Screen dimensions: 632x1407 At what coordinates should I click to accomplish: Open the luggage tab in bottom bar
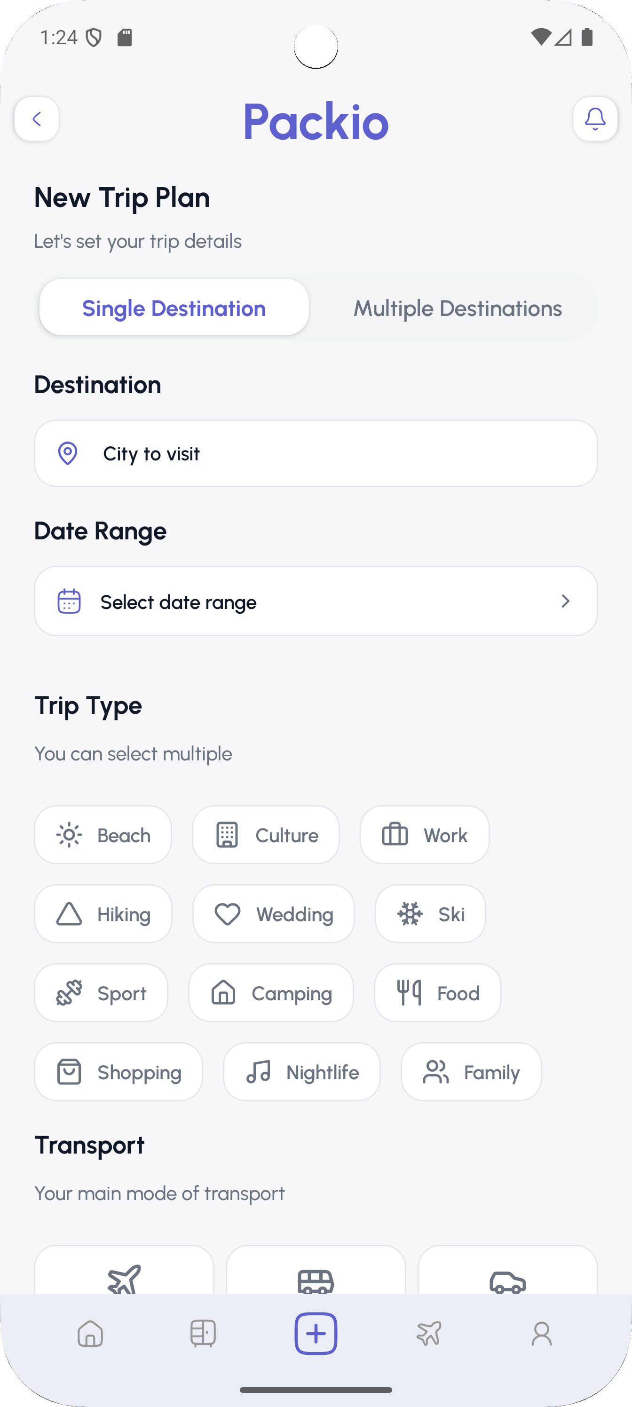click(203, 1334)
